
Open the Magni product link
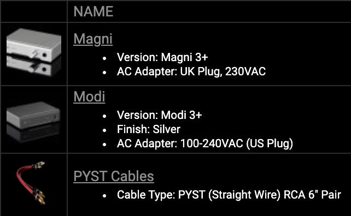pyautogui.click(x=93, y=39)
